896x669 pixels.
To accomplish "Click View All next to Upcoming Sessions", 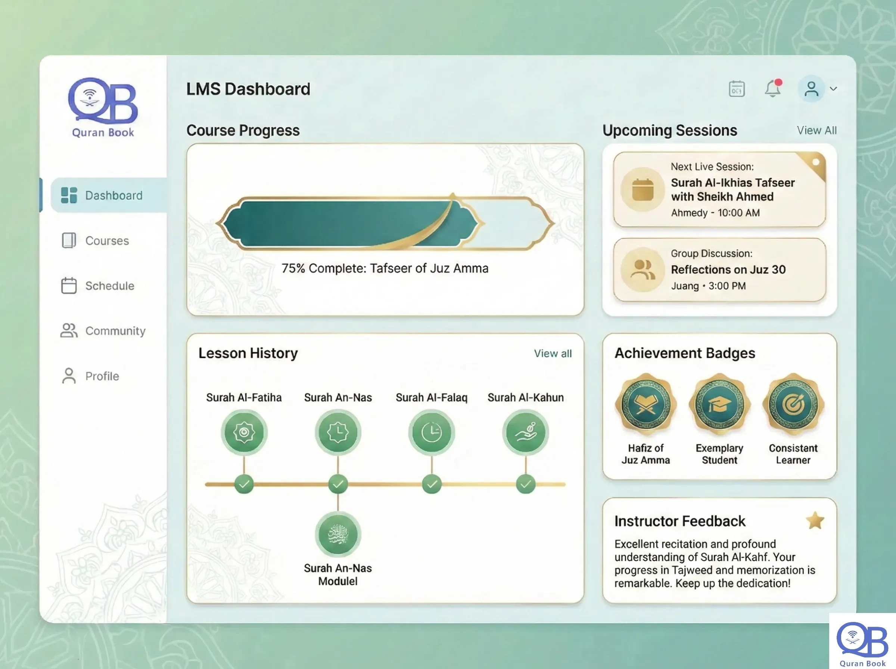I will (817, 130).
